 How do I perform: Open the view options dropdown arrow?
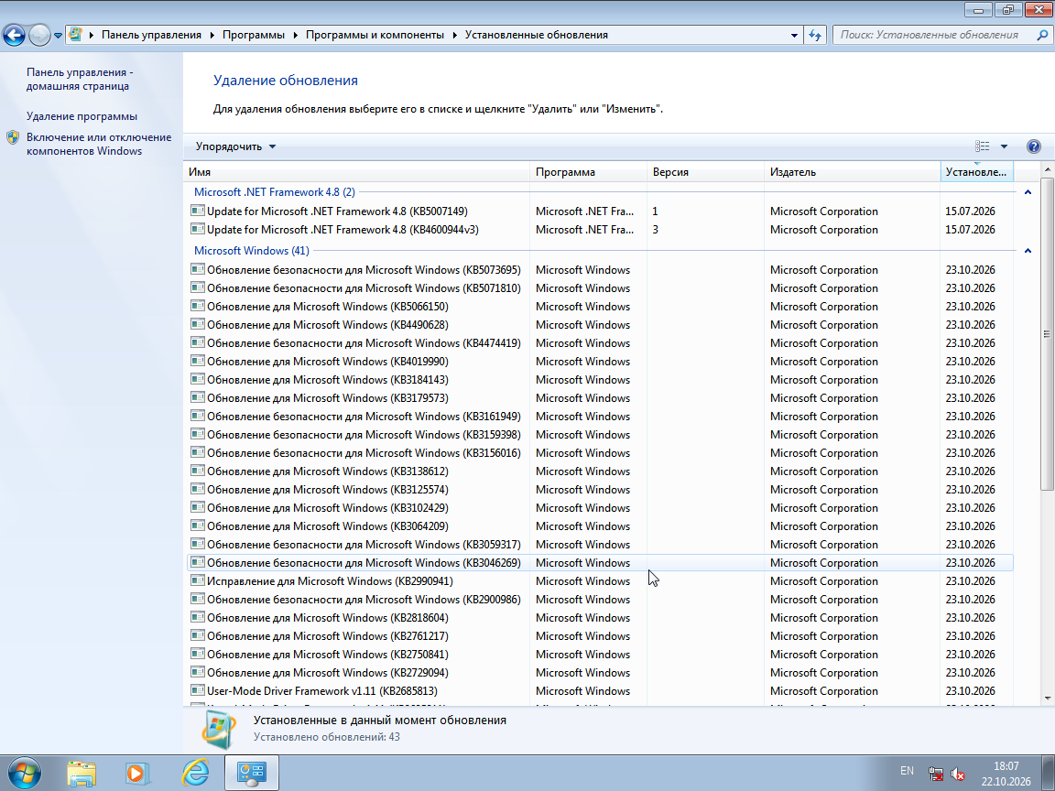(1004, 146)
